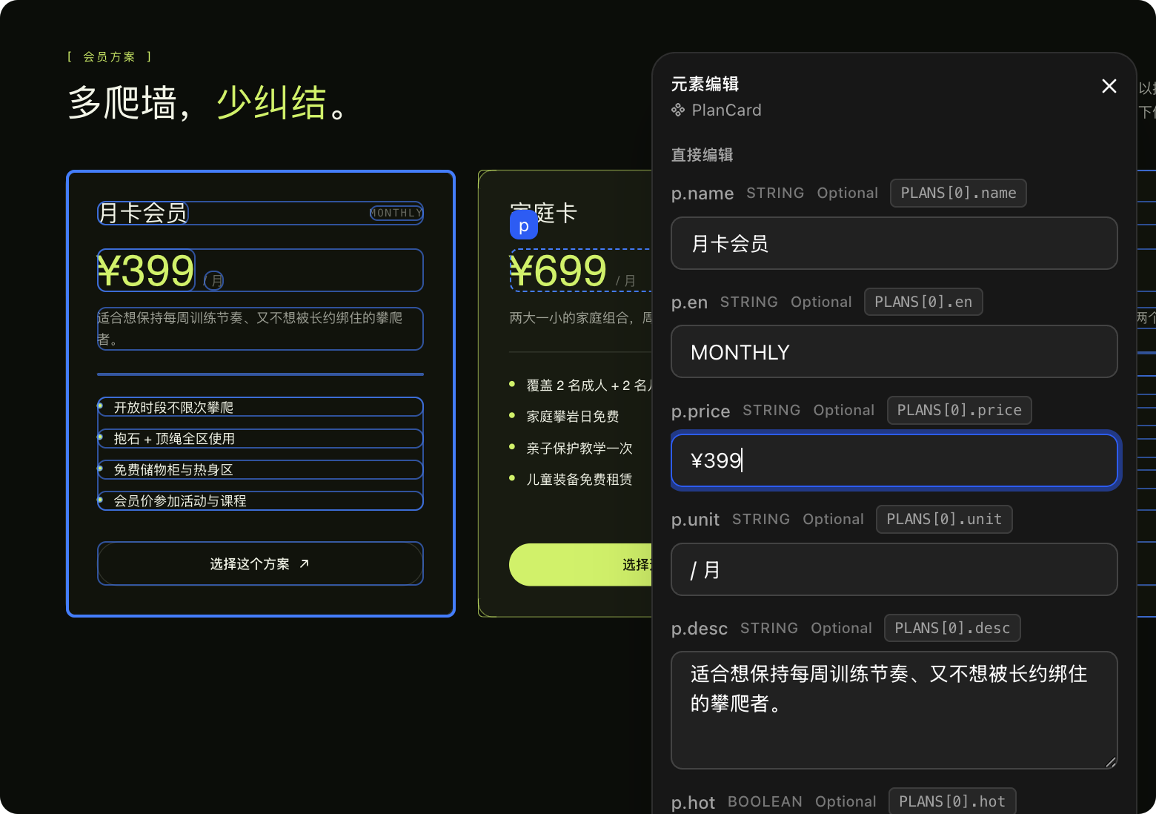Click the p.hot property label
Viewport: 1156px width, 814px height.
pos(693,802)
